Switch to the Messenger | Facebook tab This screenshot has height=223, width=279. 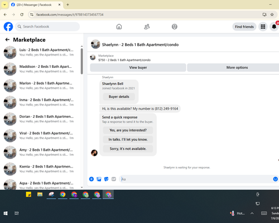coord(36,5)
